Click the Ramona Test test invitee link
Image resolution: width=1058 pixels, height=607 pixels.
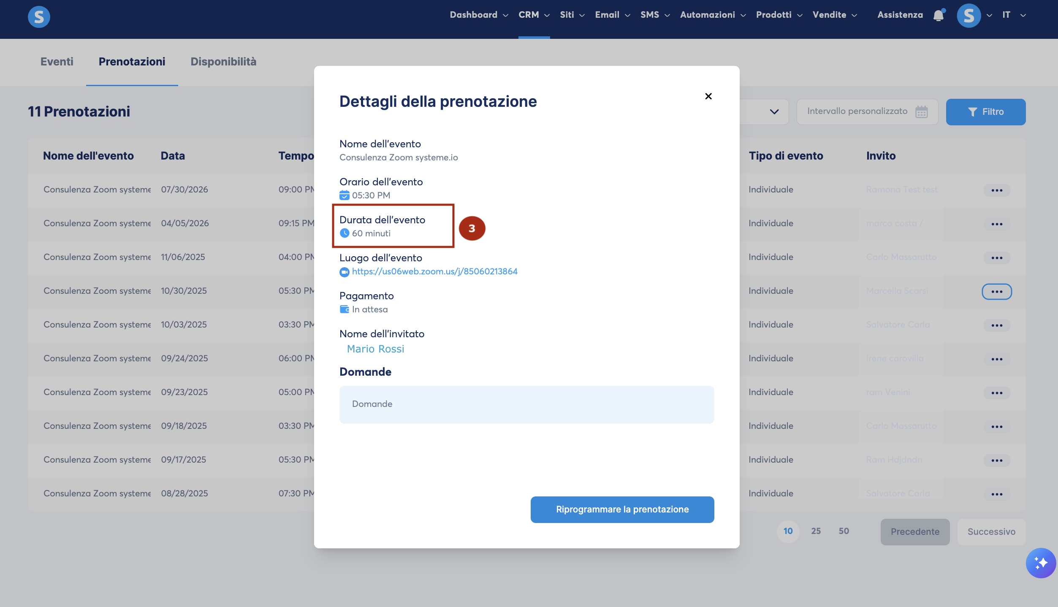[x=901, y=190]
